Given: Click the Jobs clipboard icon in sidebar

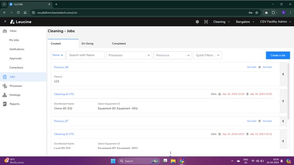Looking at the screenshot, I should coord(5,77).
